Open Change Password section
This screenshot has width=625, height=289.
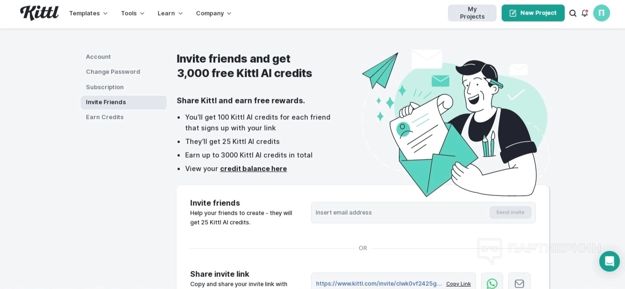(113, 72)
